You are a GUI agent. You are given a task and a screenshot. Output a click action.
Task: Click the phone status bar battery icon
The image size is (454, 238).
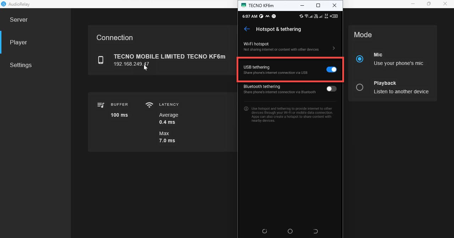click(x=334, y=16)
